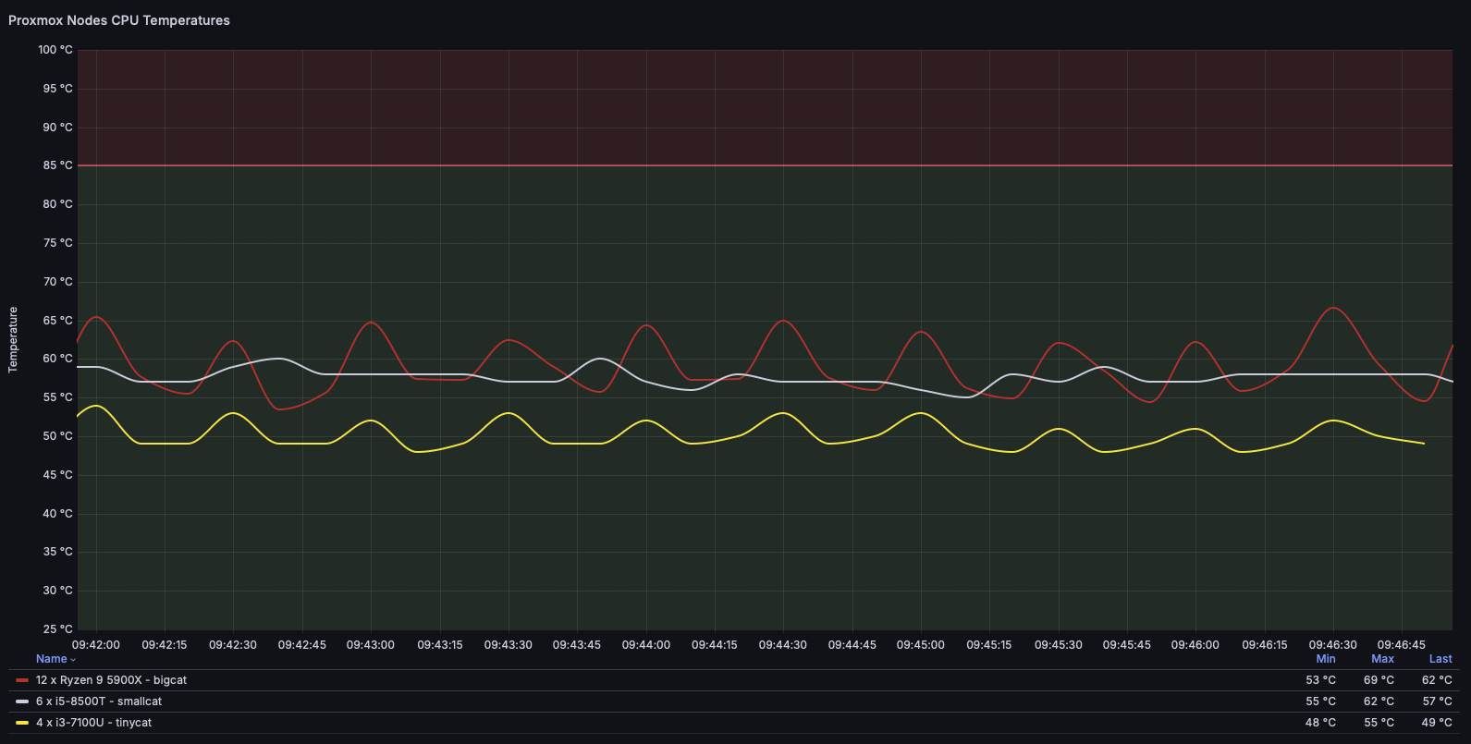Click the 75 °C axis label
Screen dimensions: 1471x744
57,243
